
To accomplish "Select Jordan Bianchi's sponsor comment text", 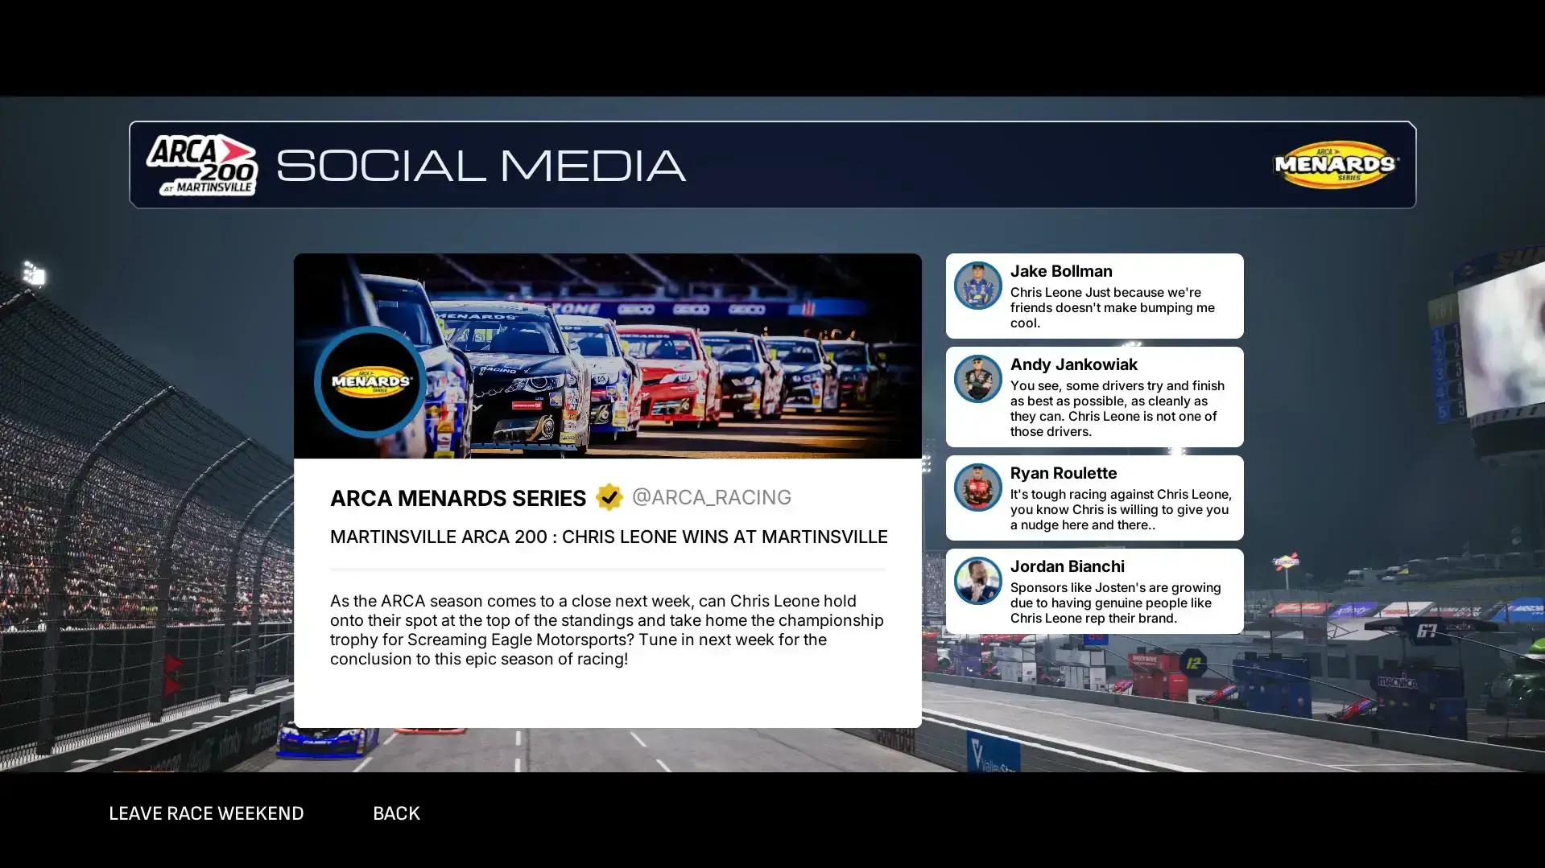I will [x=1115, y=603].
